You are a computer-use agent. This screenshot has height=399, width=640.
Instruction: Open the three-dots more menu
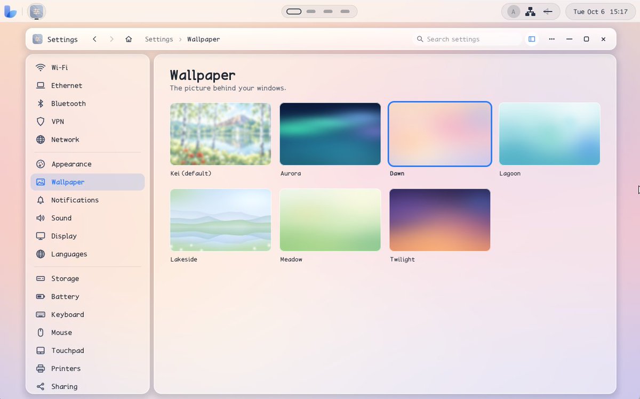551,39
